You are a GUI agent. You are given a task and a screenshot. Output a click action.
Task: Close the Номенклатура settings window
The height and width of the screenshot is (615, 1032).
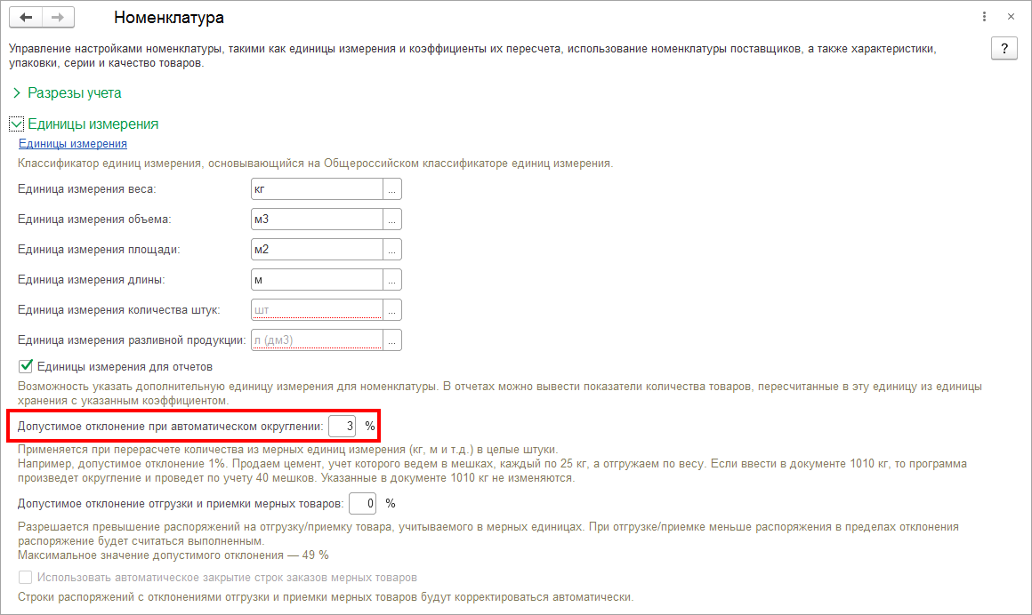(1011, 17)
